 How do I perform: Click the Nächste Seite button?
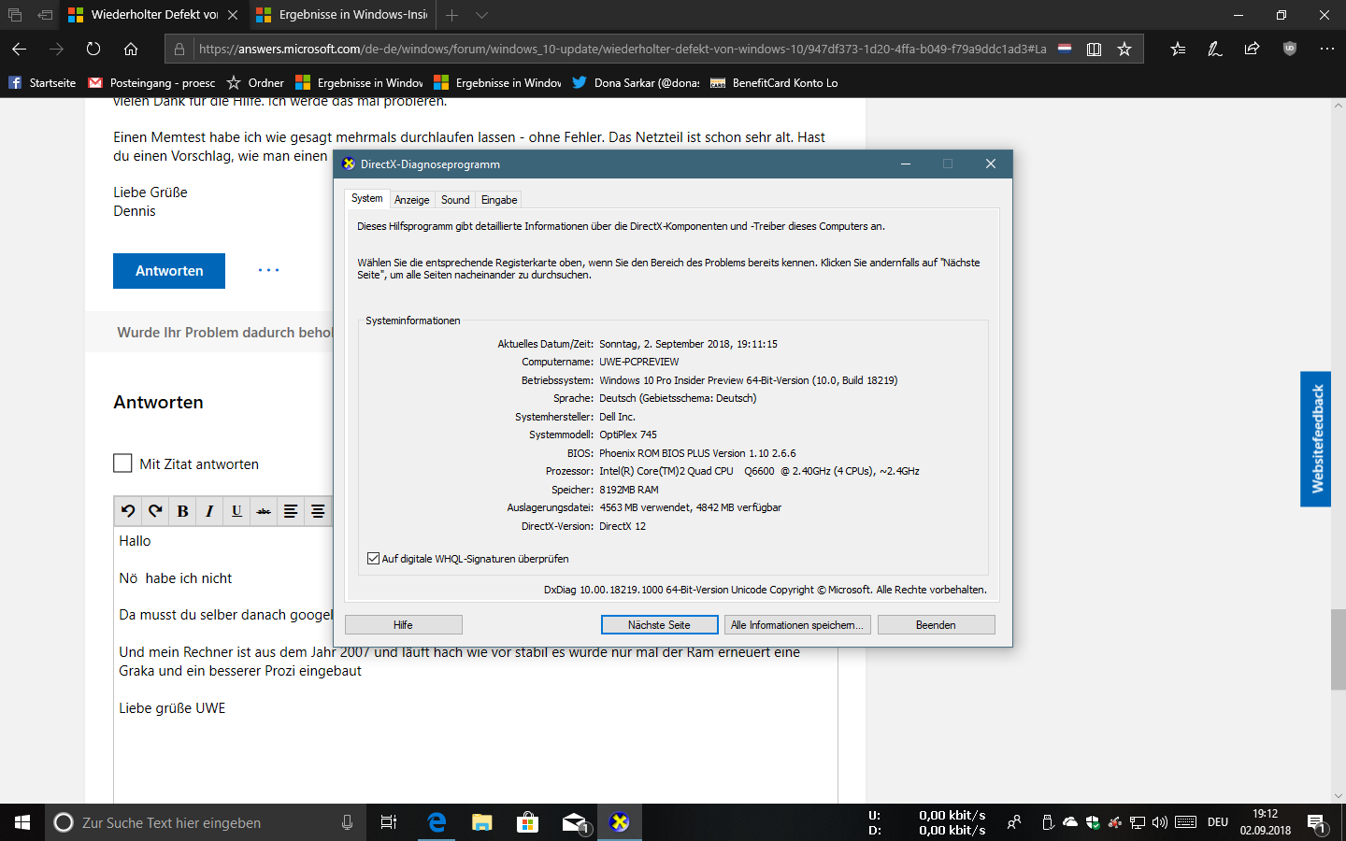point(659,625)
